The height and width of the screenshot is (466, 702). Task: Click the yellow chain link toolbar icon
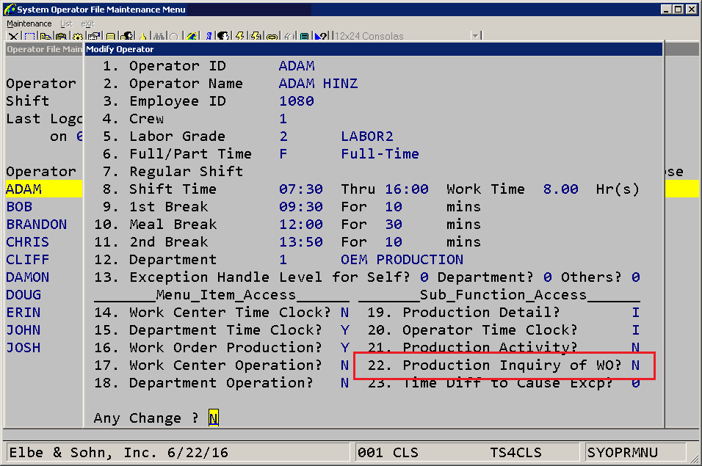click(272, 36)
